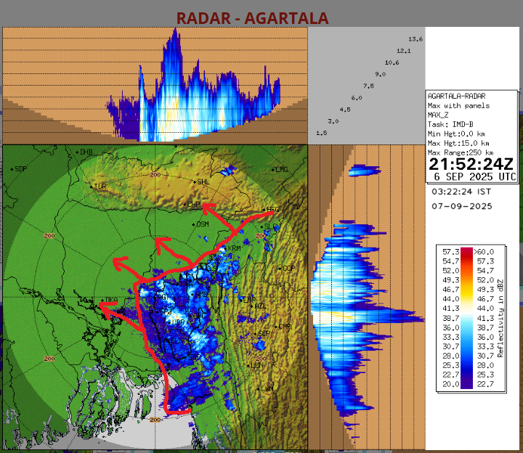Click the RADAR - AGARTALA title

(252, 18)
